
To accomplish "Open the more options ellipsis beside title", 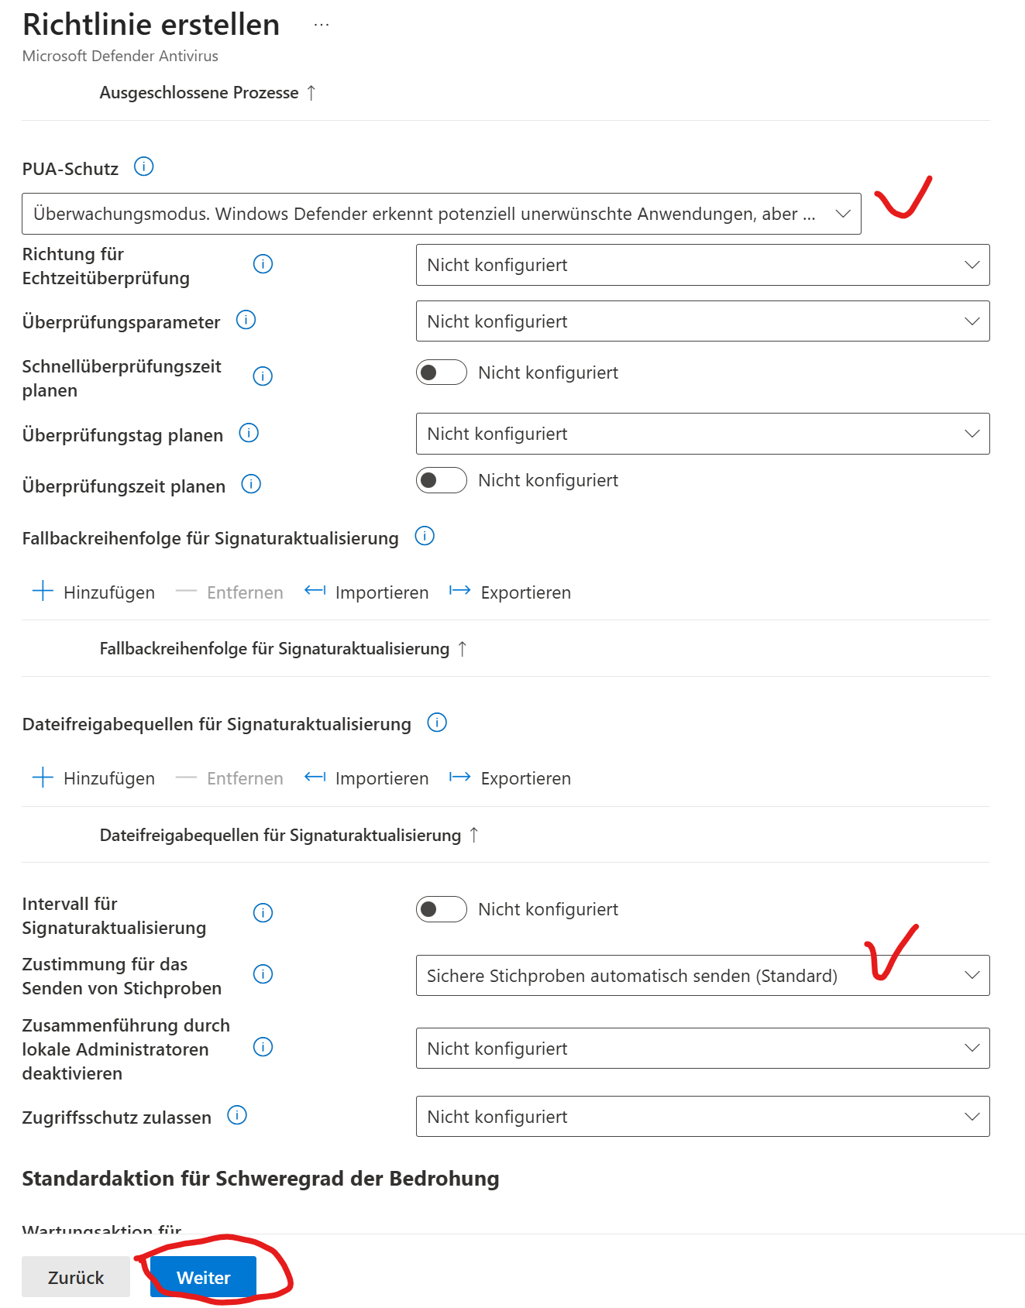I will coord(322,25).
